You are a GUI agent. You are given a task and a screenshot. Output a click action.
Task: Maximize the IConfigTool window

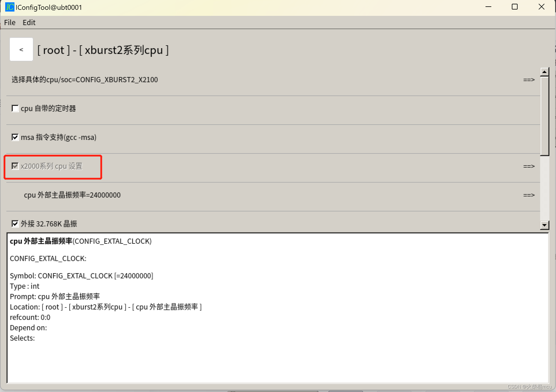pyautogui.click(x=514, y=7)
